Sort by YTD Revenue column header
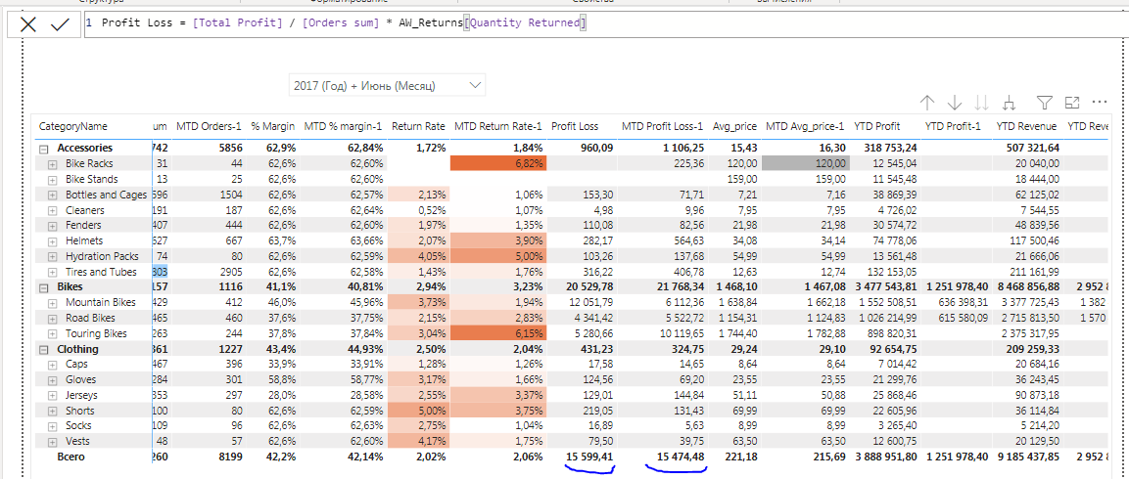Image resolution: width=1129 pixels, height=479 pixels. tap(1027, 126)
